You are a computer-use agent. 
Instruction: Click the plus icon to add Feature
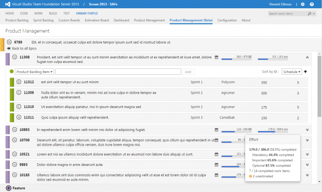tap(9, 188)
